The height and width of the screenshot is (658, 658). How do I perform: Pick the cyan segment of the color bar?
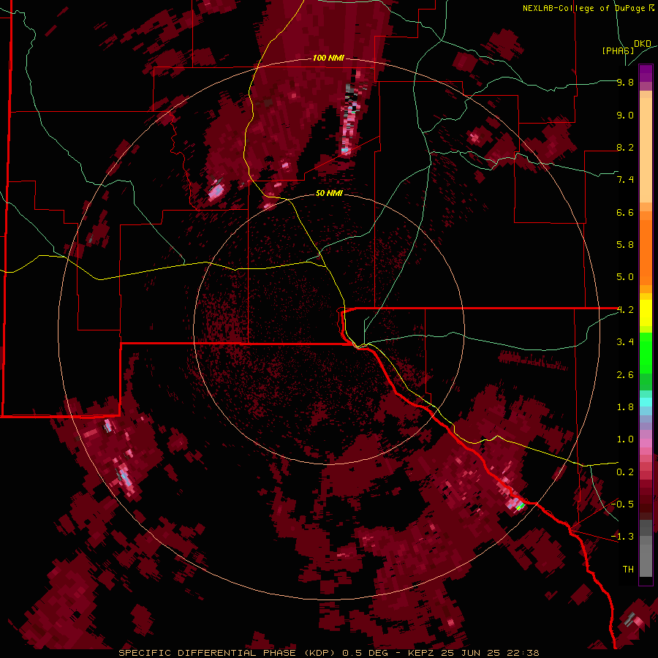pos(646,402)
